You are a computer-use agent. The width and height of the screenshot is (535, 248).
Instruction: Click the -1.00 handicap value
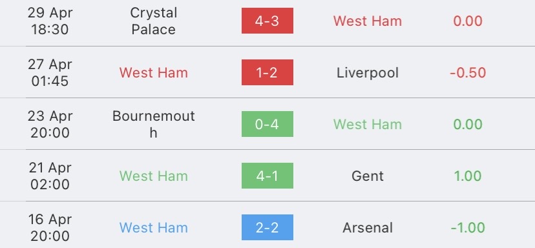pyautogui.click(x=468, y=227)
